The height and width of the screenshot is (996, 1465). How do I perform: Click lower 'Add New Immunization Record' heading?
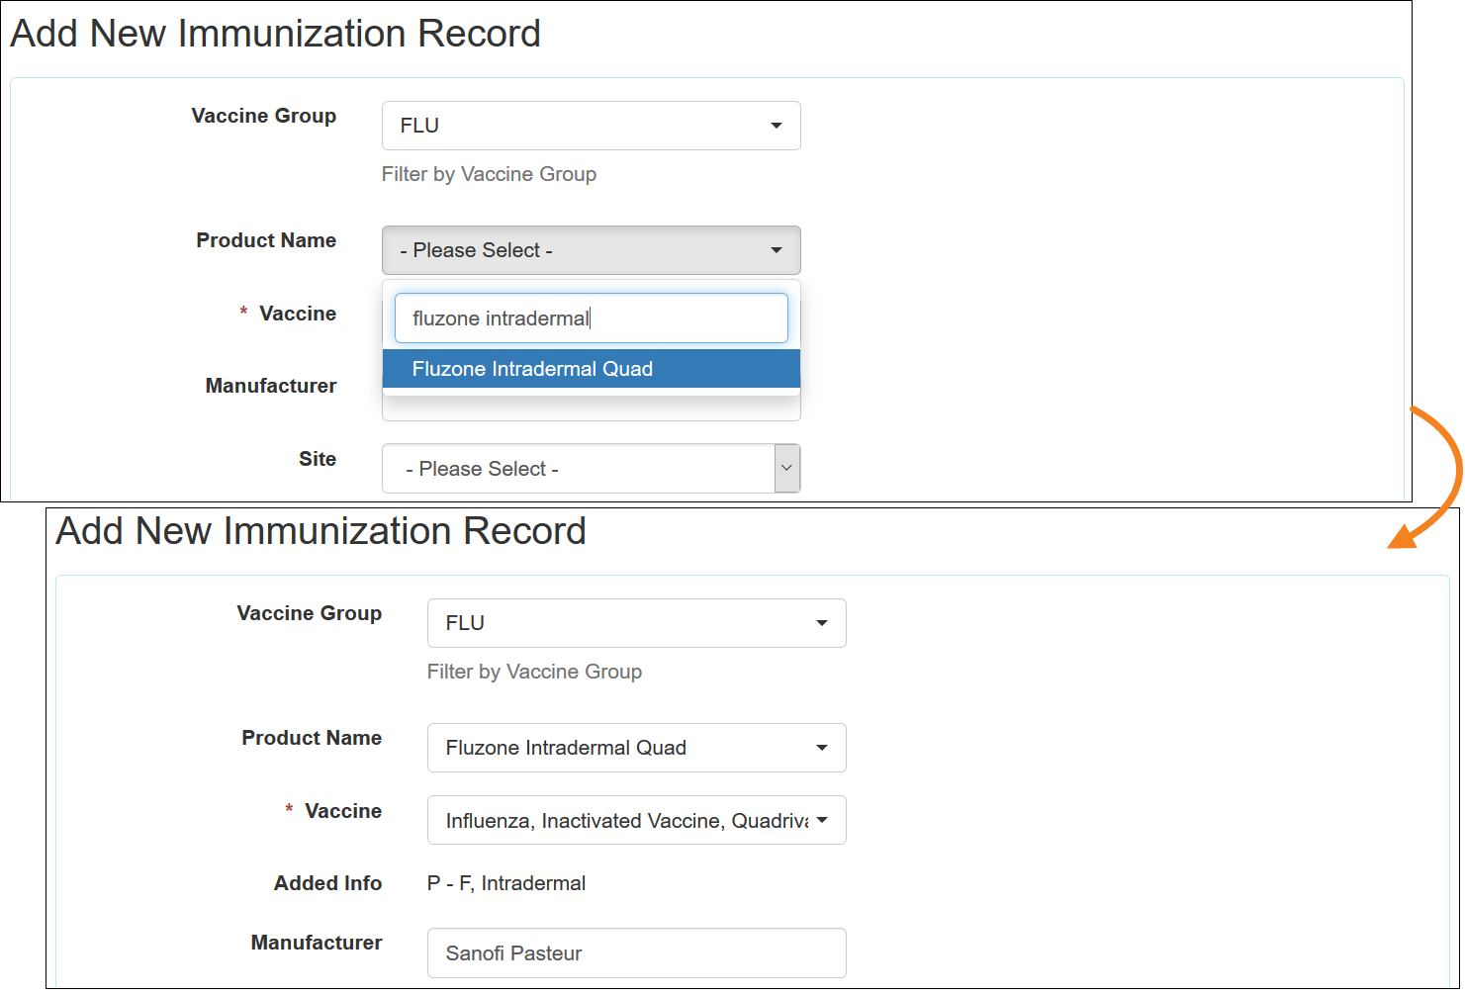click(320, 531)
